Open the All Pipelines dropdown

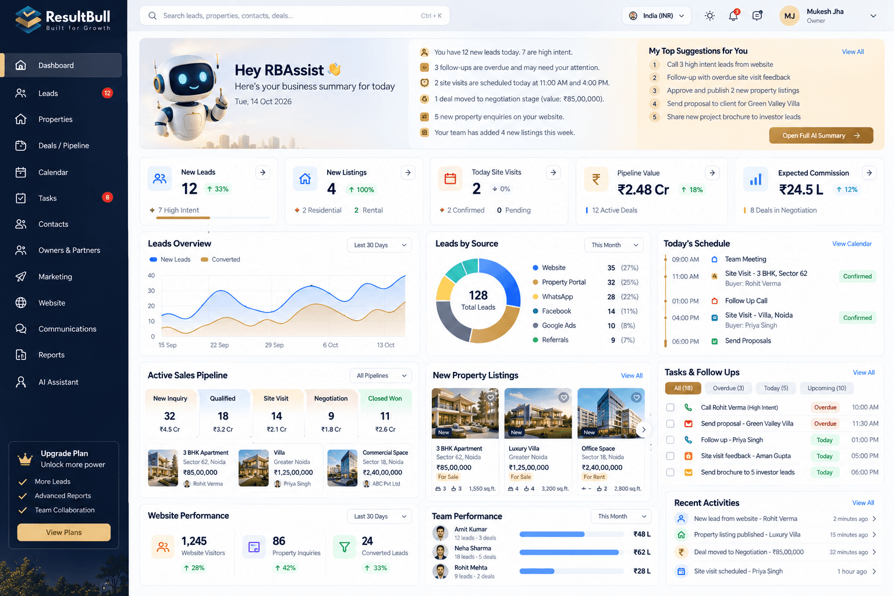pyautogui.click(x=381, y=375)
